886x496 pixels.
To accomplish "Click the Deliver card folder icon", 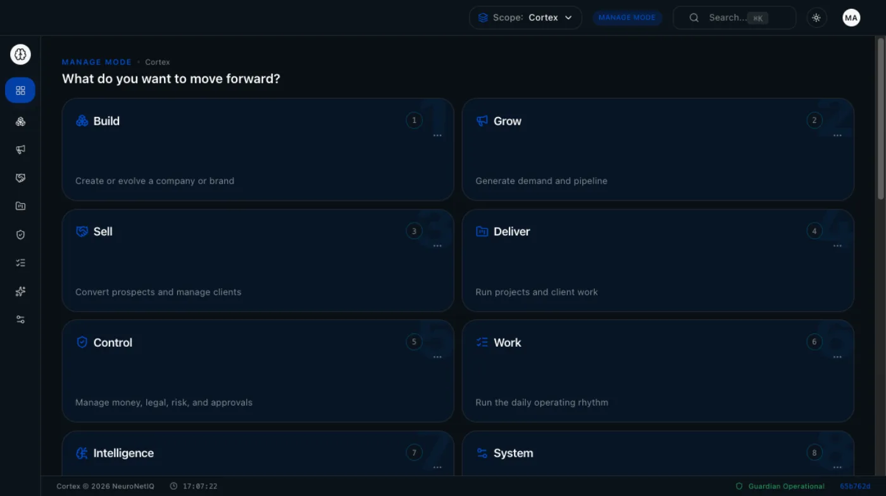I will coord(482,232).
